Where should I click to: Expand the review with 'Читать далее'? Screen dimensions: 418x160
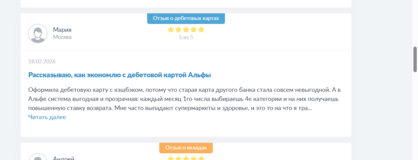coord(47,117)
